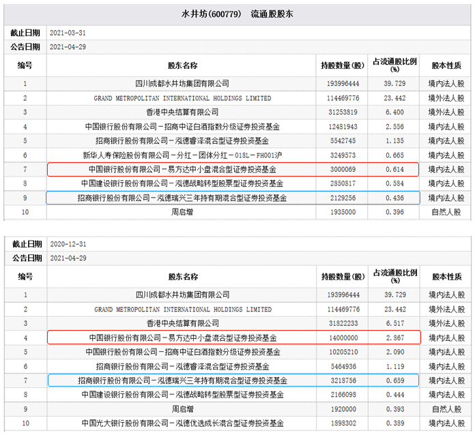
Task: Click the 持股数量(股) column header in top table
Action: click(343, 65)
